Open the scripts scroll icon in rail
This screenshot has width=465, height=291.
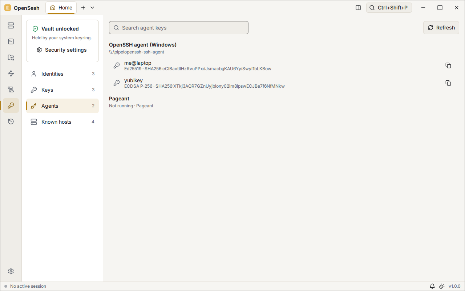[x=11, y=89]
